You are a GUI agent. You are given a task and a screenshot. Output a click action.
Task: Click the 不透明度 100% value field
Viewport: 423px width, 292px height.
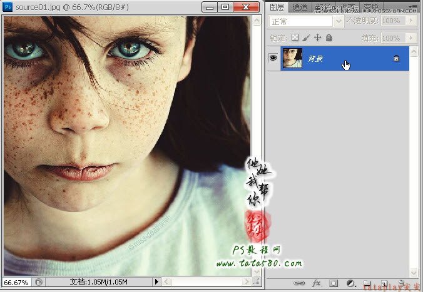pos(394,21)
